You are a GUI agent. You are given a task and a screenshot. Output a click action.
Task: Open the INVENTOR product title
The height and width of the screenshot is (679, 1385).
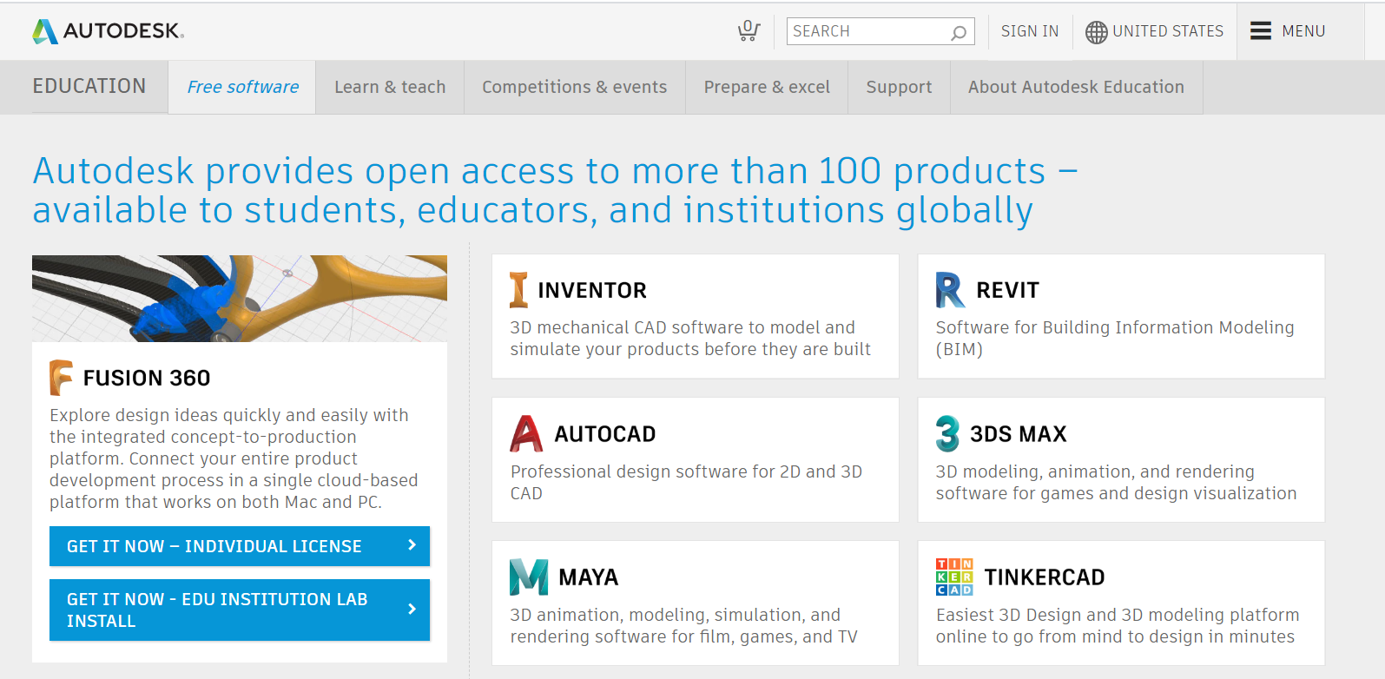coord(592,290)
